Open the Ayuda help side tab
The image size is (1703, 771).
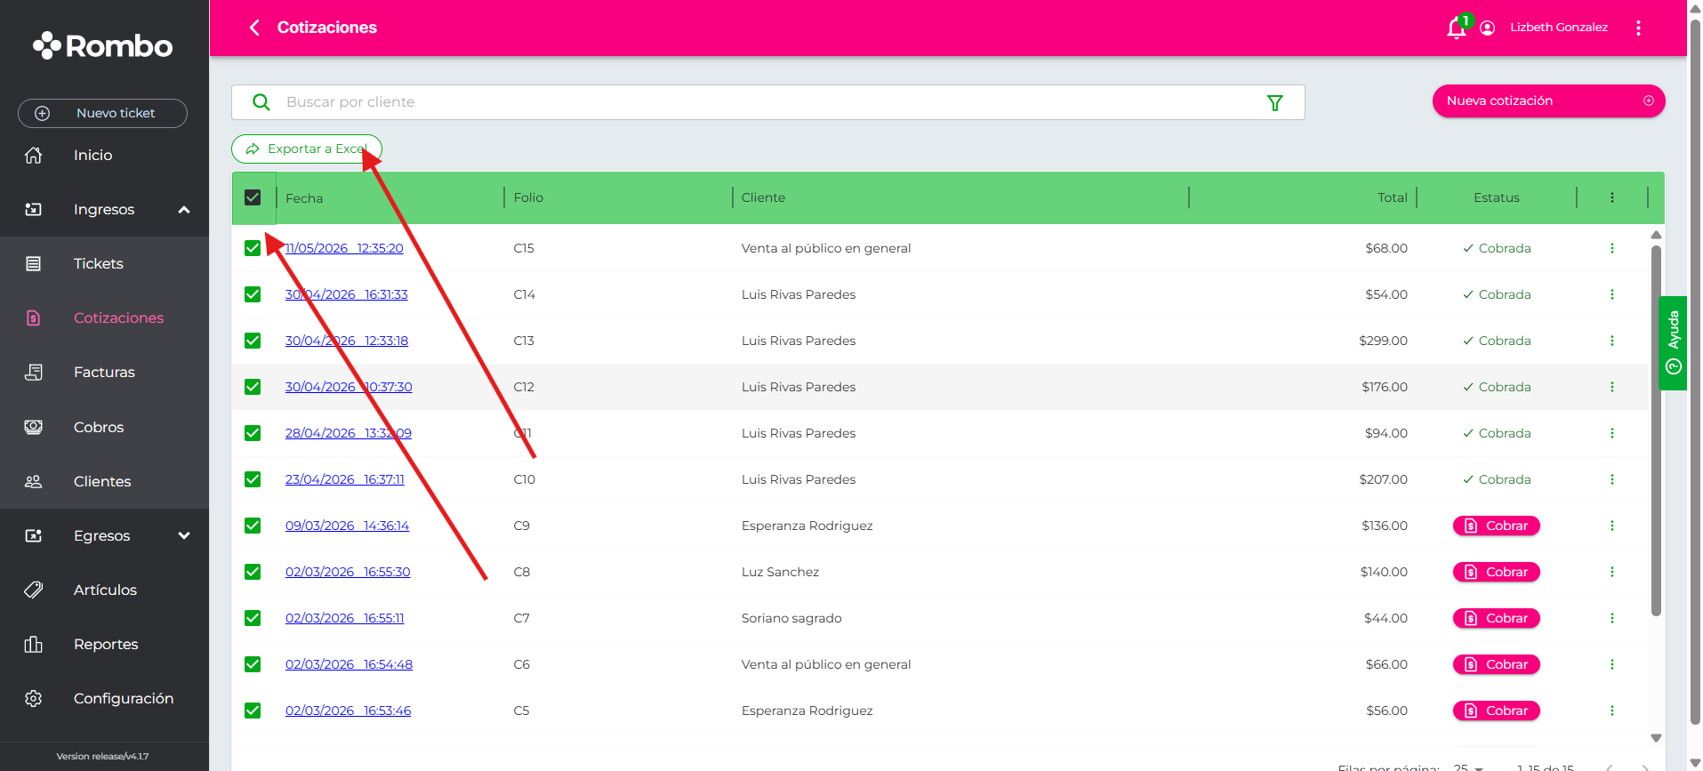point(1673,342)
